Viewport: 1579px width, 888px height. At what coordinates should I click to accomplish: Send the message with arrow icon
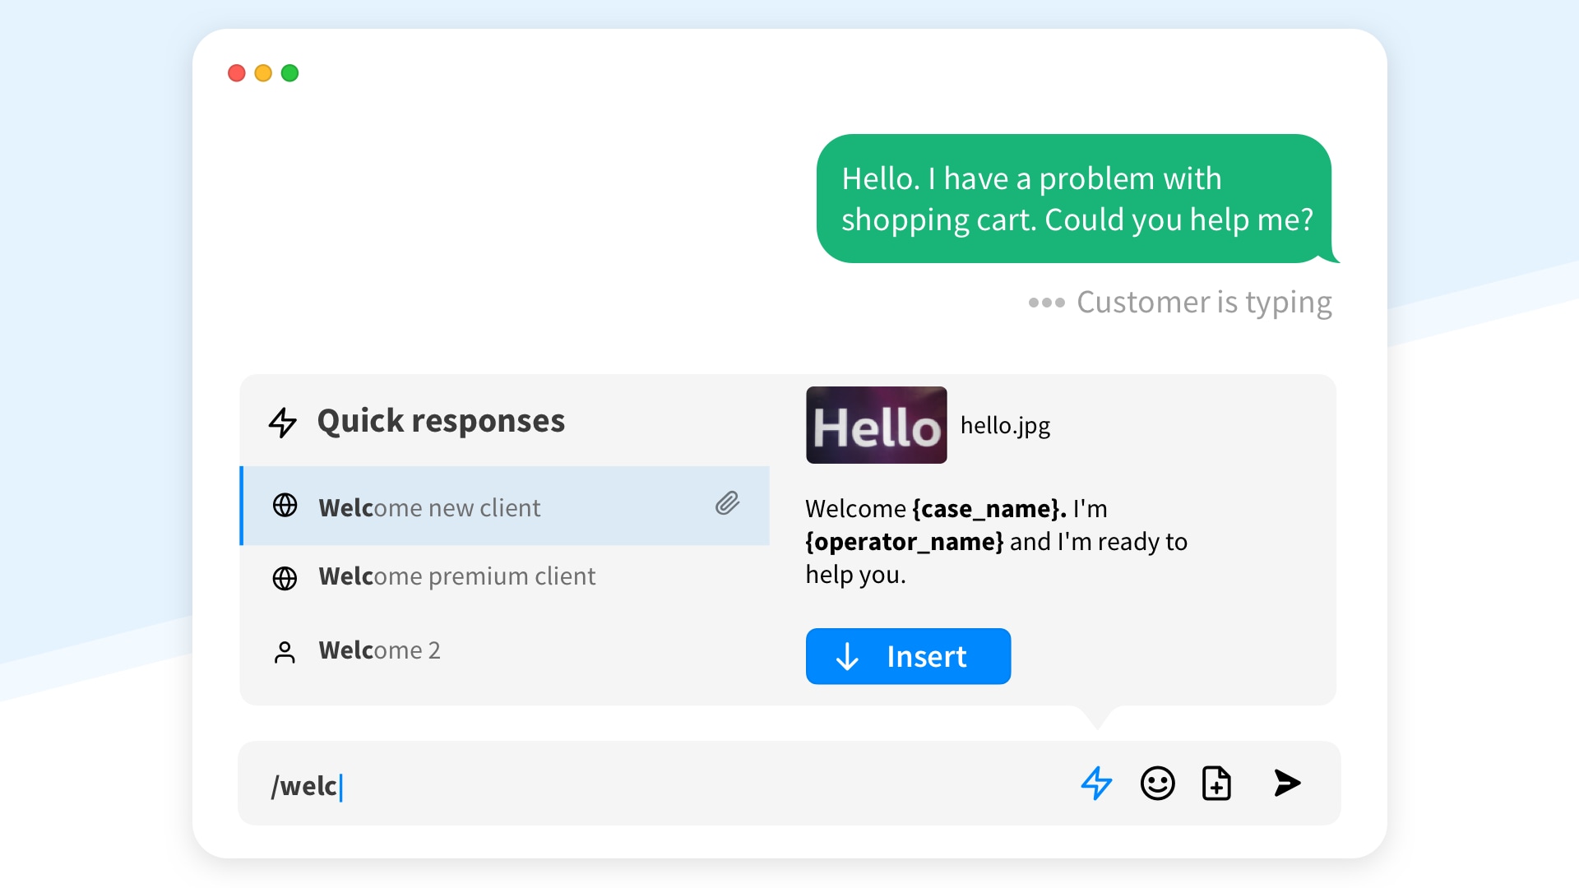[x=1286, y=783]
